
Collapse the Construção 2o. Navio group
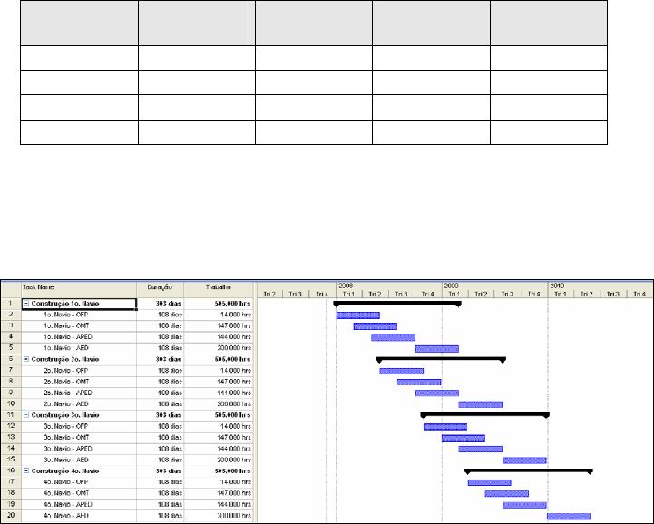26,360
